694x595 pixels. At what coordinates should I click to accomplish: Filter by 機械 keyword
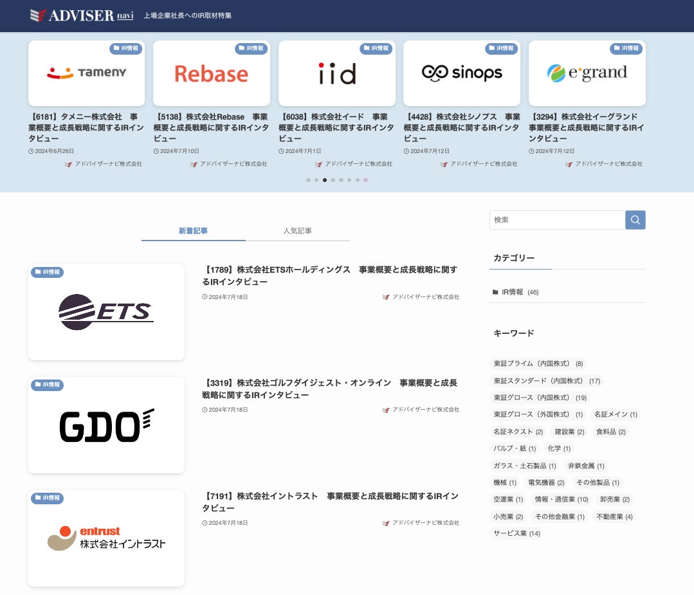point(505,483)
